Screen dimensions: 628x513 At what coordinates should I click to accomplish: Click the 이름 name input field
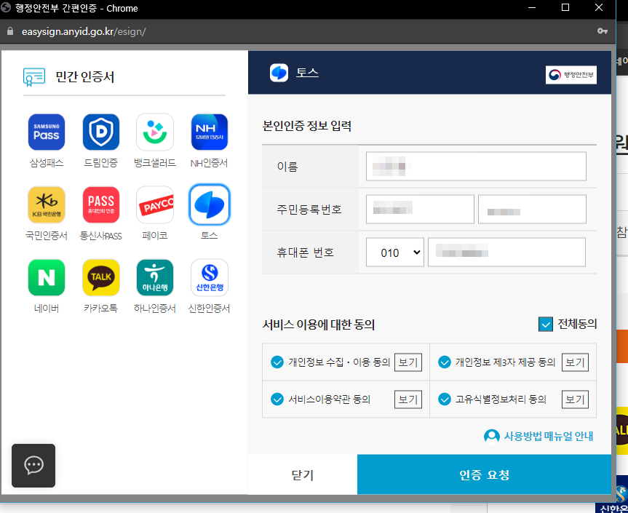[x=476, y=166]
